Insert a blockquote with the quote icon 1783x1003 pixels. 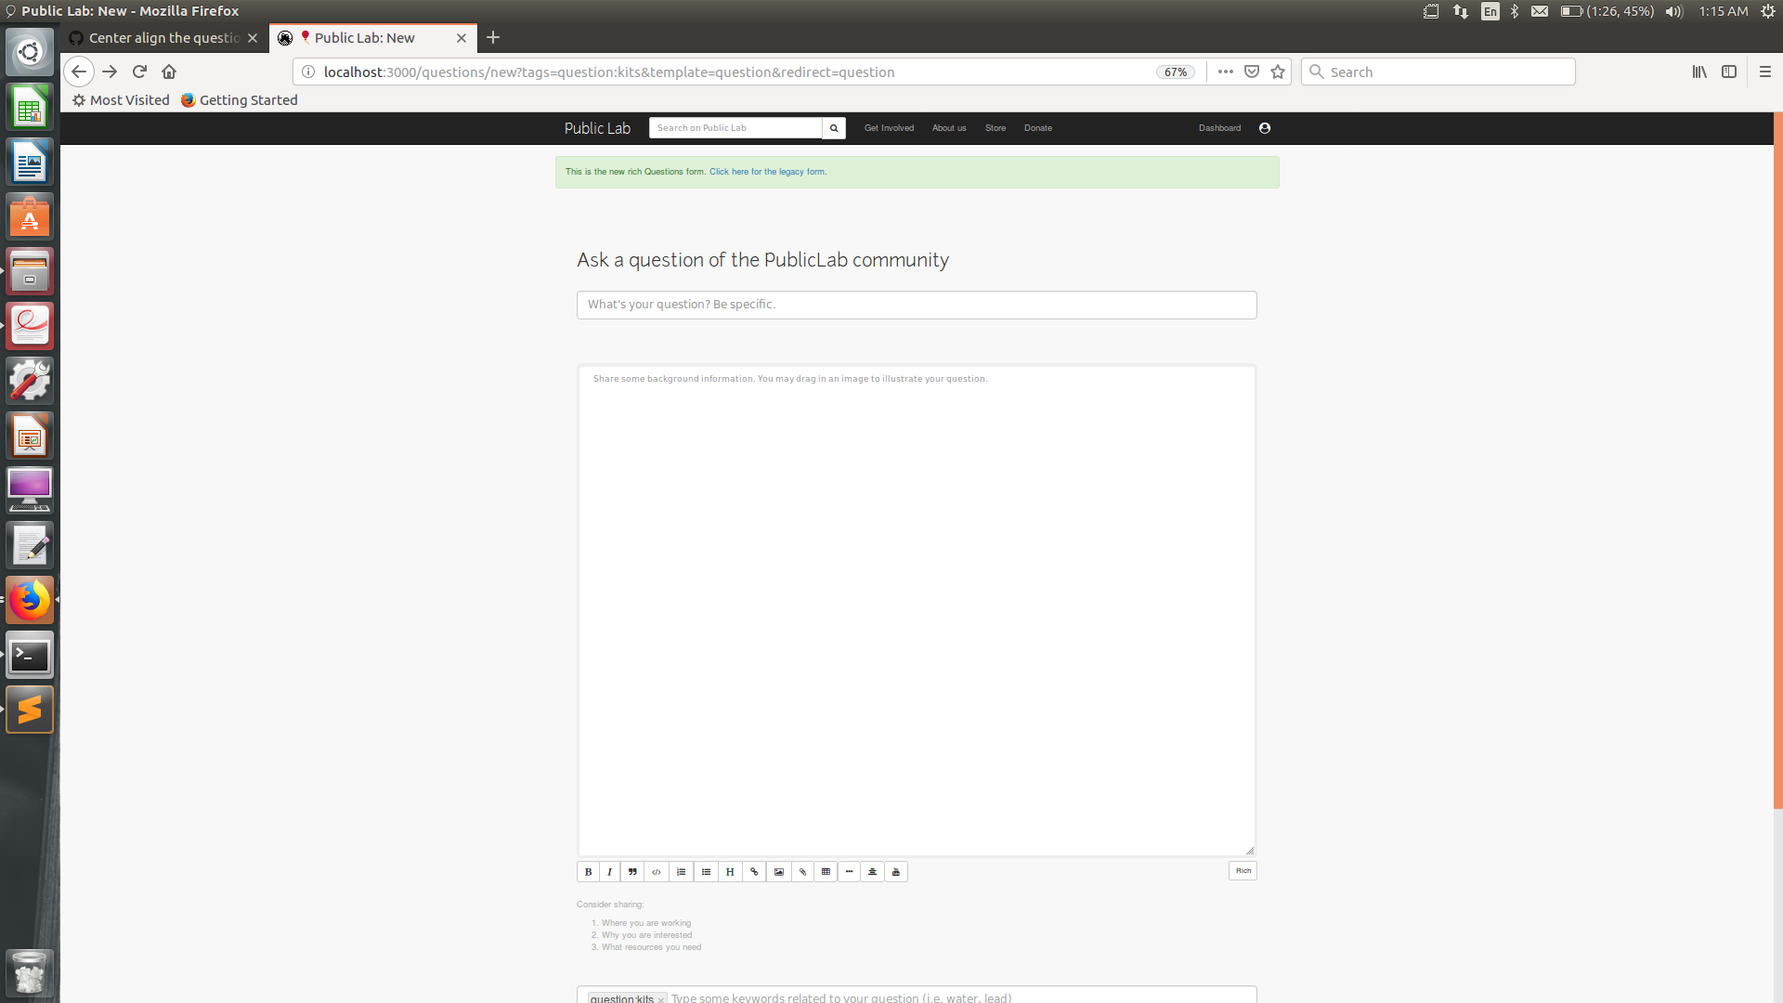click(632, 872)
